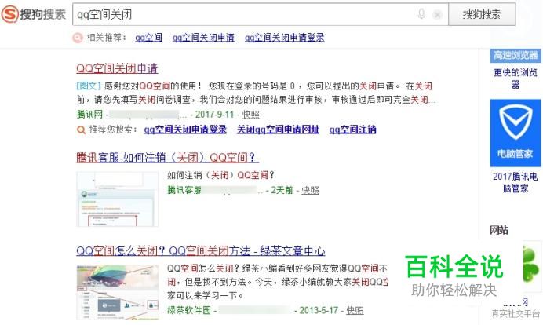Click the 腾讯客服 result thumbnail
This screenshot has height=325, width=543.
tap(118, 199)
